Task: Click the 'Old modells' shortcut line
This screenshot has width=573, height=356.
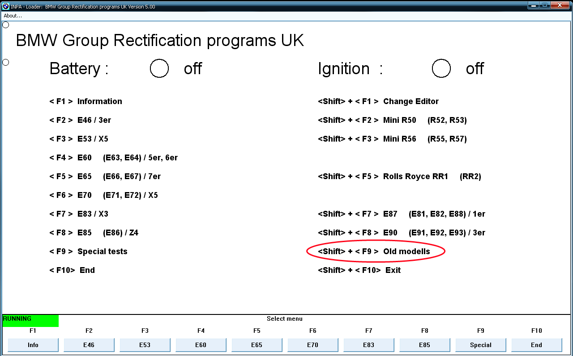Action: (374, 251)
